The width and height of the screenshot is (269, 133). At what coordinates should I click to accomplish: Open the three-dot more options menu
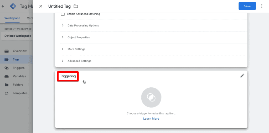(x=262, y=6)
